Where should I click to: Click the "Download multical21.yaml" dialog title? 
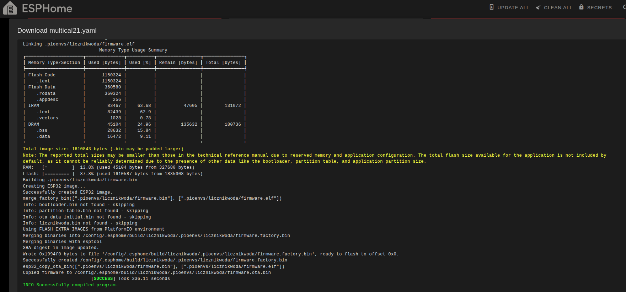[x=57, y=31]
